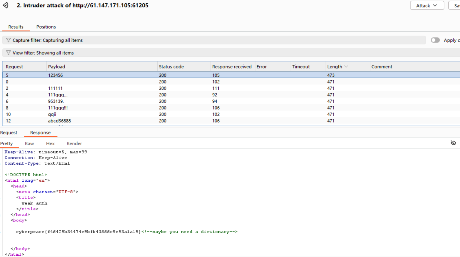Open the Attack dropdown menu
Viewport: 460px width, 257px height.
tap(427, 5)
